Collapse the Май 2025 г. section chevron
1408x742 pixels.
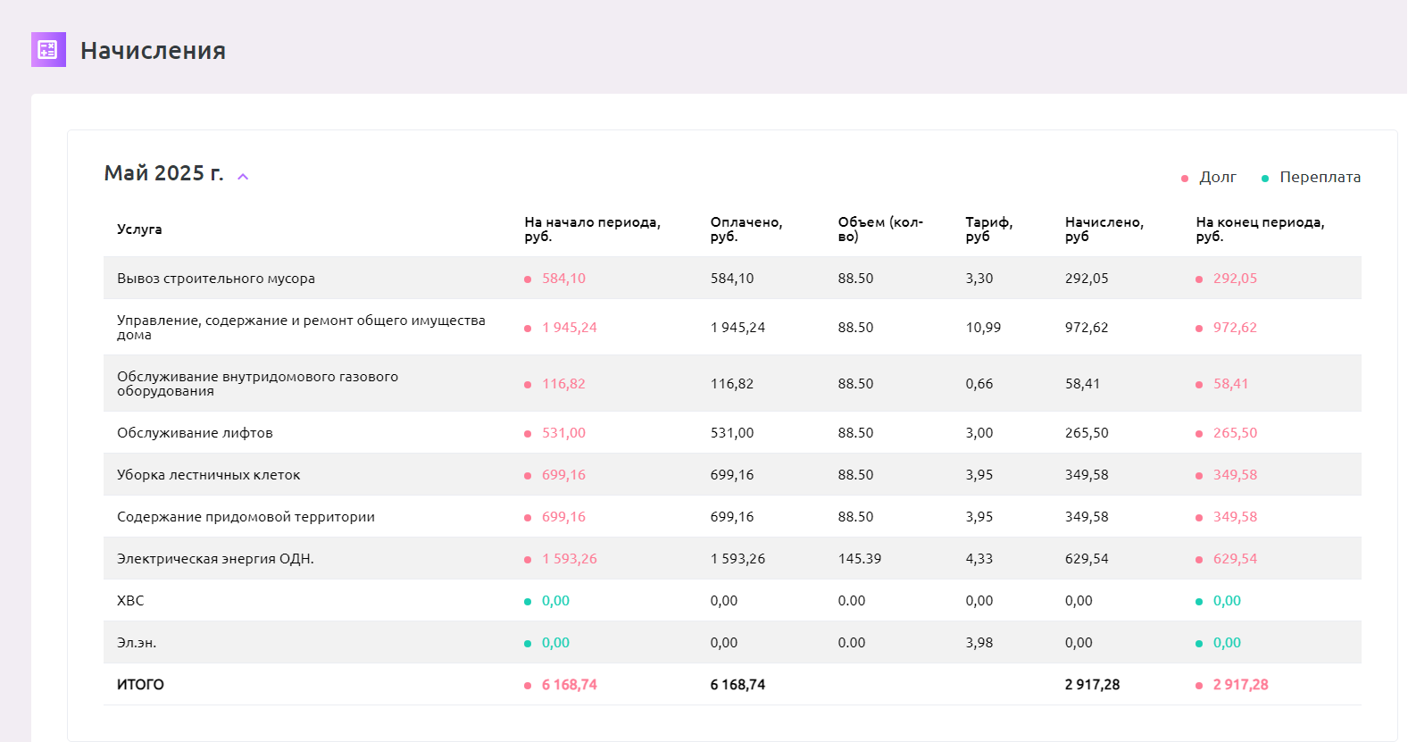point(243,177)
